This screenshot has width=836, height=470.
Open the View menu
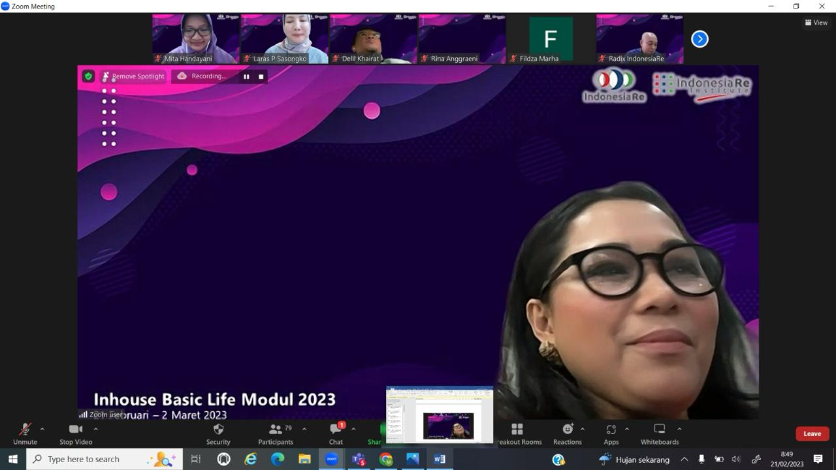(816, 22)
